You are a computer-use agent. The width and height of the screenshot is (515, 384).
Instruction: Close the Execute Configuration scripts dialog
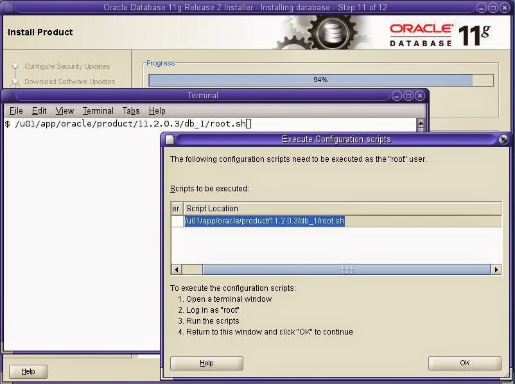(x=503, y=139)
